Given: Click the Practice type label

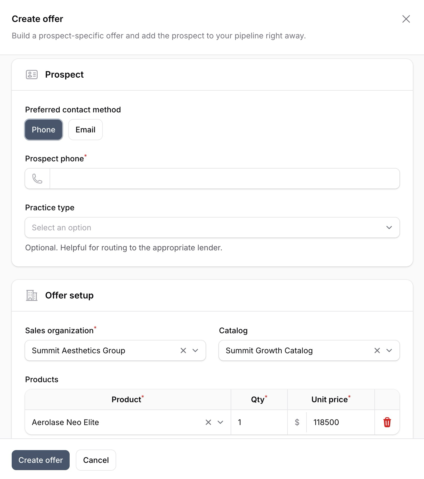Looking at the screenshot, I should point(50,208).
